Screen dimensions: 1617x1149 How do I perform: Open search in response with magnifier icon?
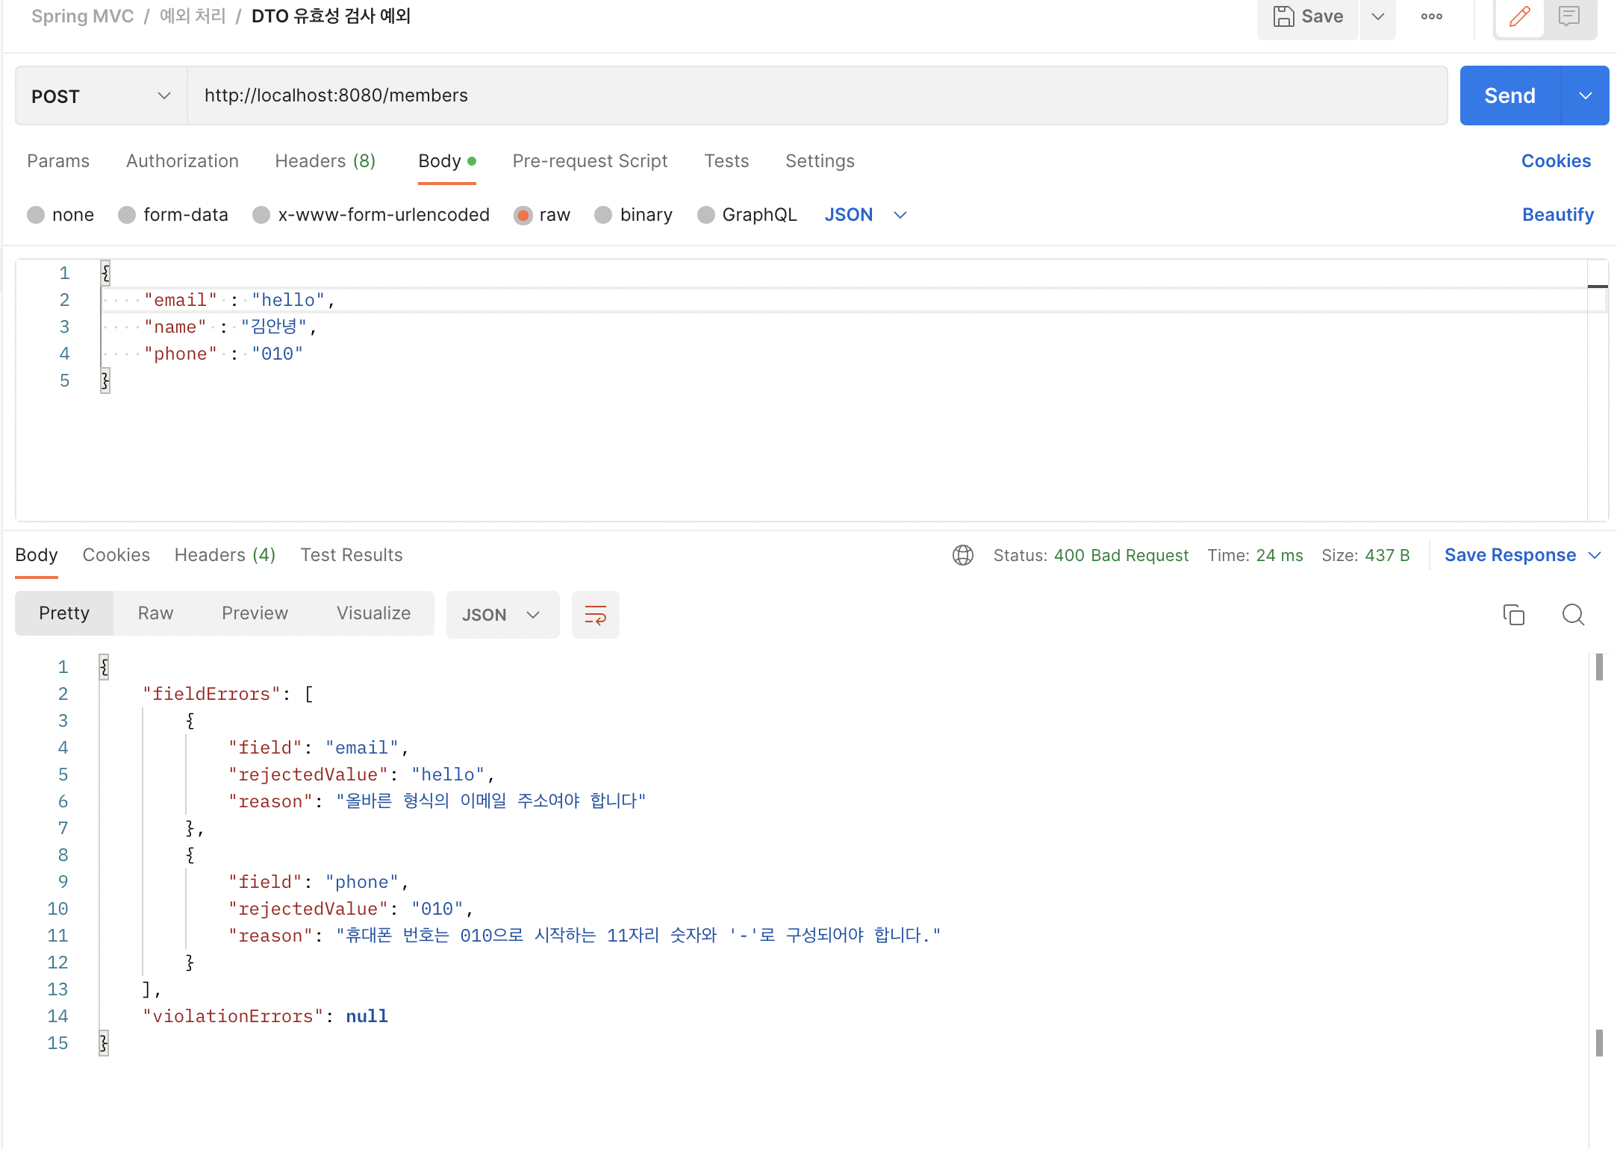[x=1573, y=615]
